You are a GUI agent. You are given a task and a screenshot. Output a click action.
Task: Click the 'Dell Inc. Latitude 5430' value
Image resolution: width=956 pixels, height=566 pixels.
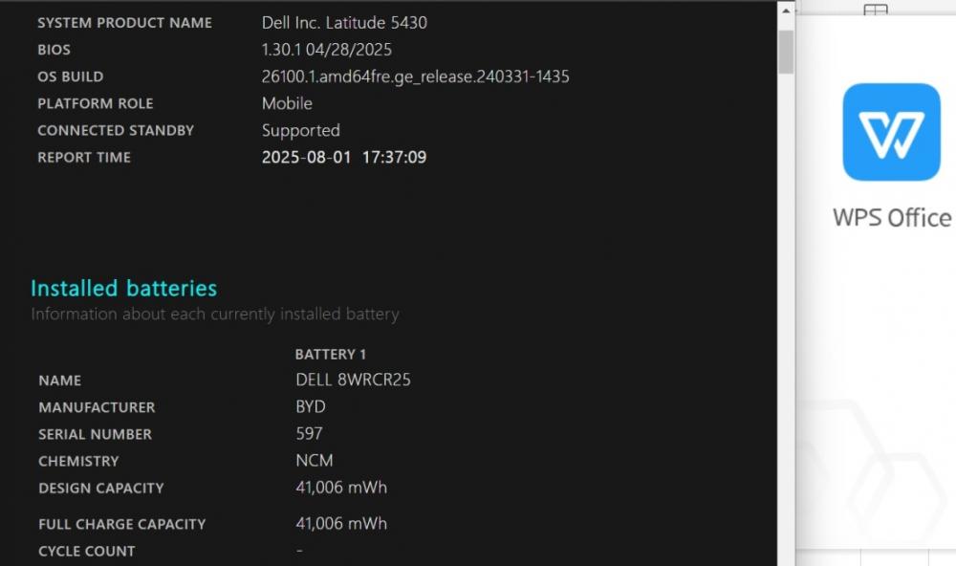[344, 23]
